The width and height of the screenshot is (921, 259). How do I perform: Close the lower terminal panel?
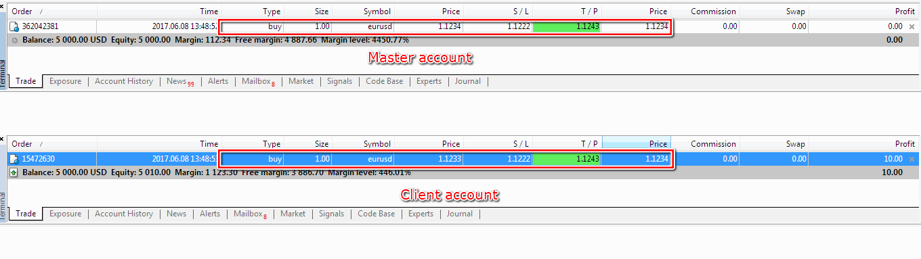(x=3, y=139)
